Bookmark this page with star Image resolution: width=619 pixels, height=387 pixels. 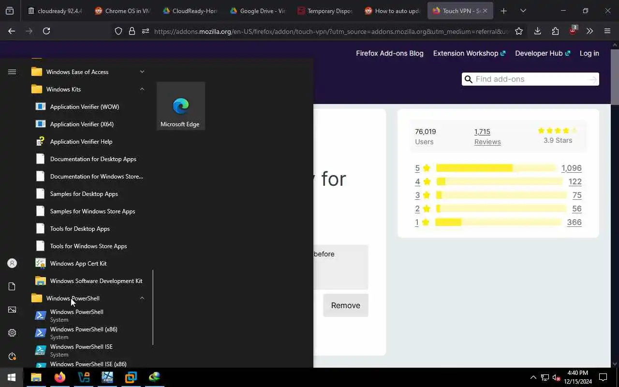(519, 31)
